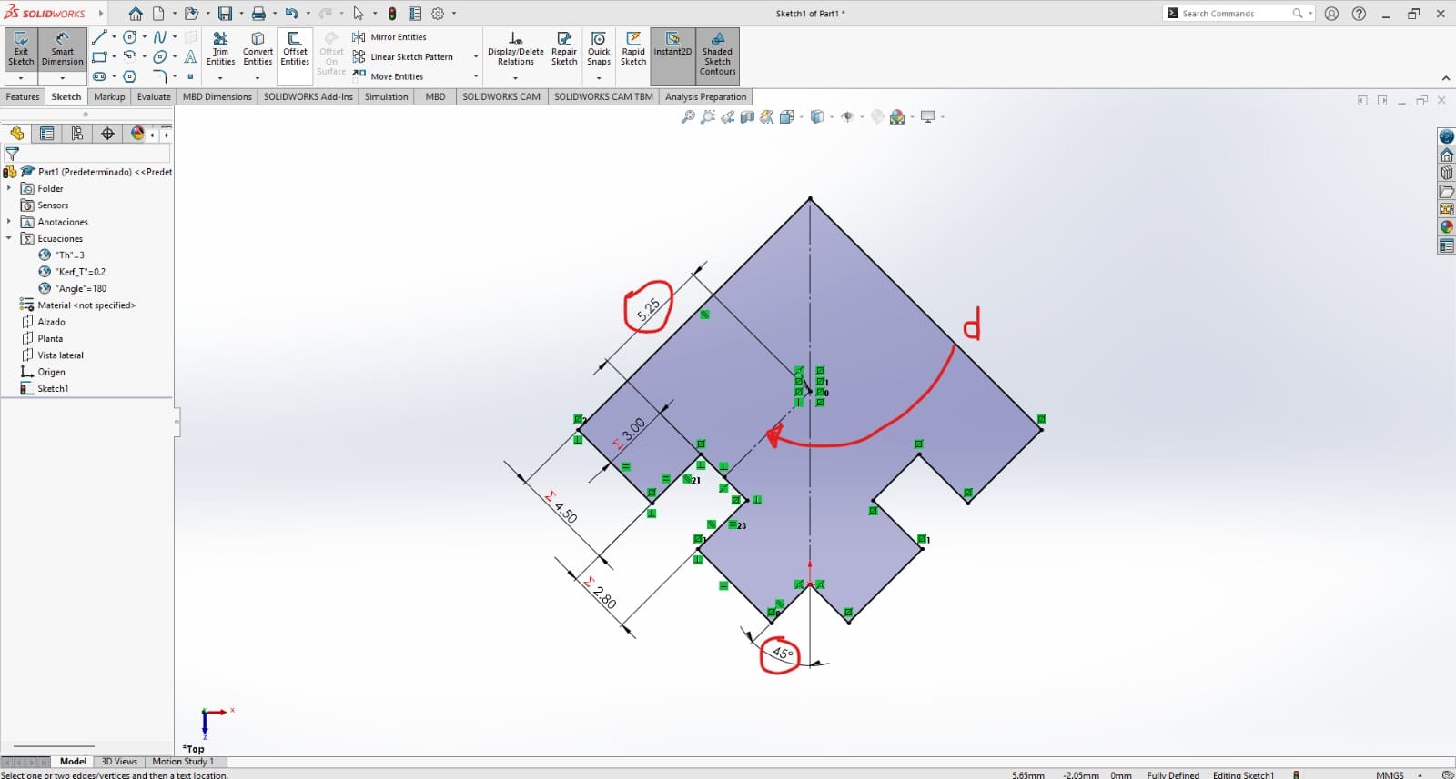1456x779 pixels.
Task: Open the DimXpertManager tab
Action: (107, 134)
